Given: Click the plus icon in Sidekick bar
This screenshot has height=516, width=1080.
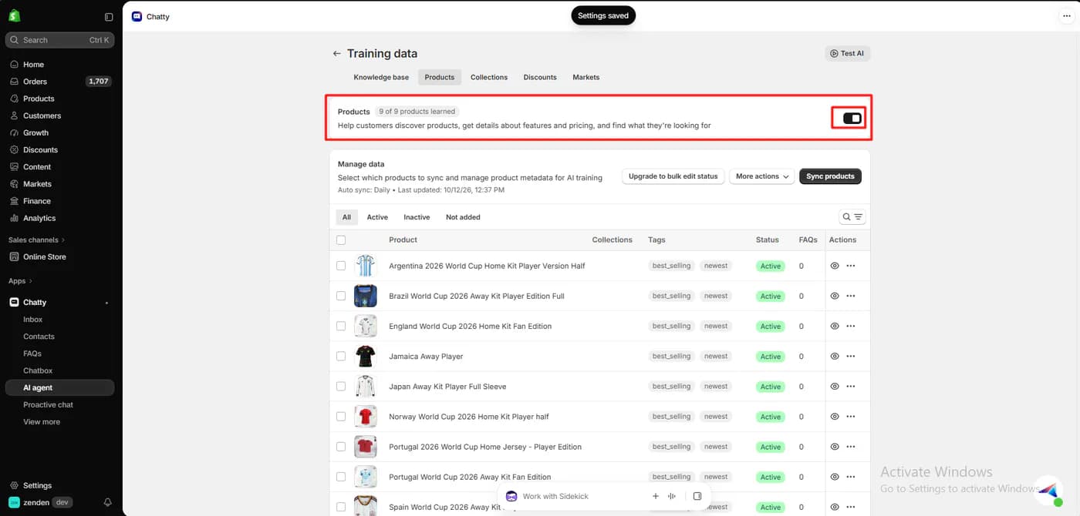Looking at the screenshot, I should (x=656, y=497).
